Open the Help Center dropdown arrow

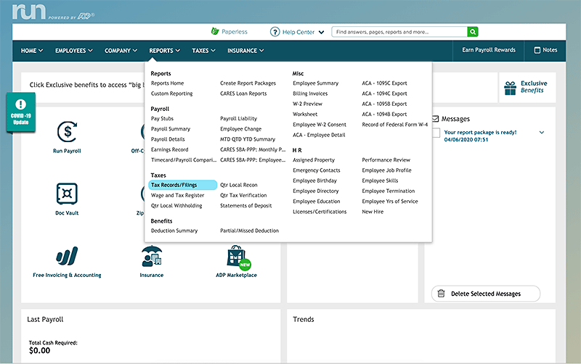point(321,32)
